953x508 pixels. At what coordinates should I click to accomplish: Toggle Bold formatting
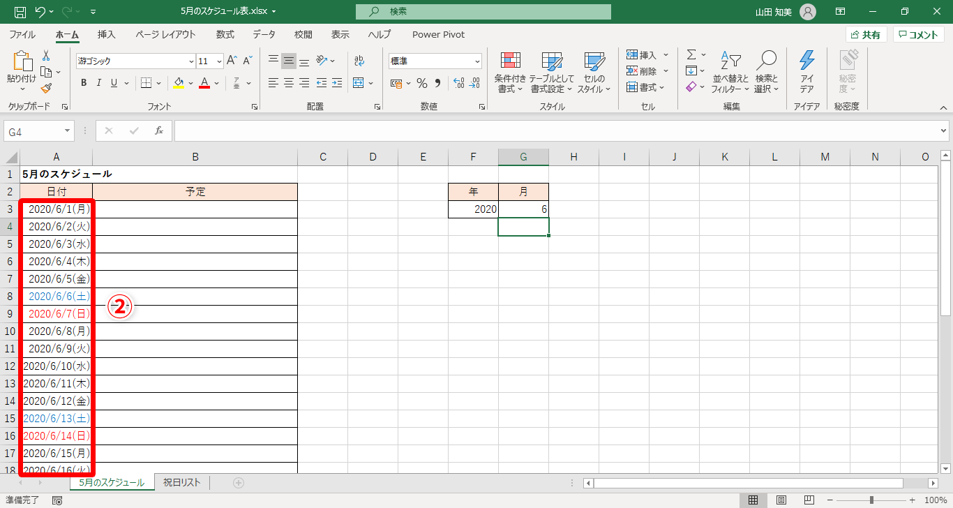[84, 83]
